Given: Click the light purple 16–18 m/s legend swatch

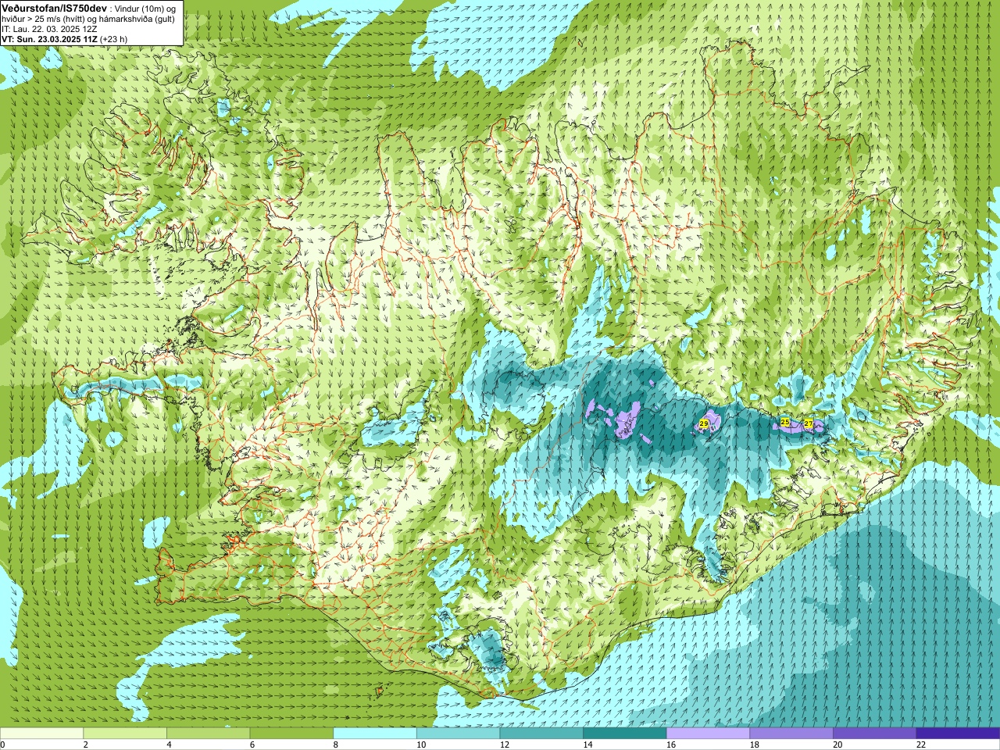Looking at the screenshot, I should [708, 734].
